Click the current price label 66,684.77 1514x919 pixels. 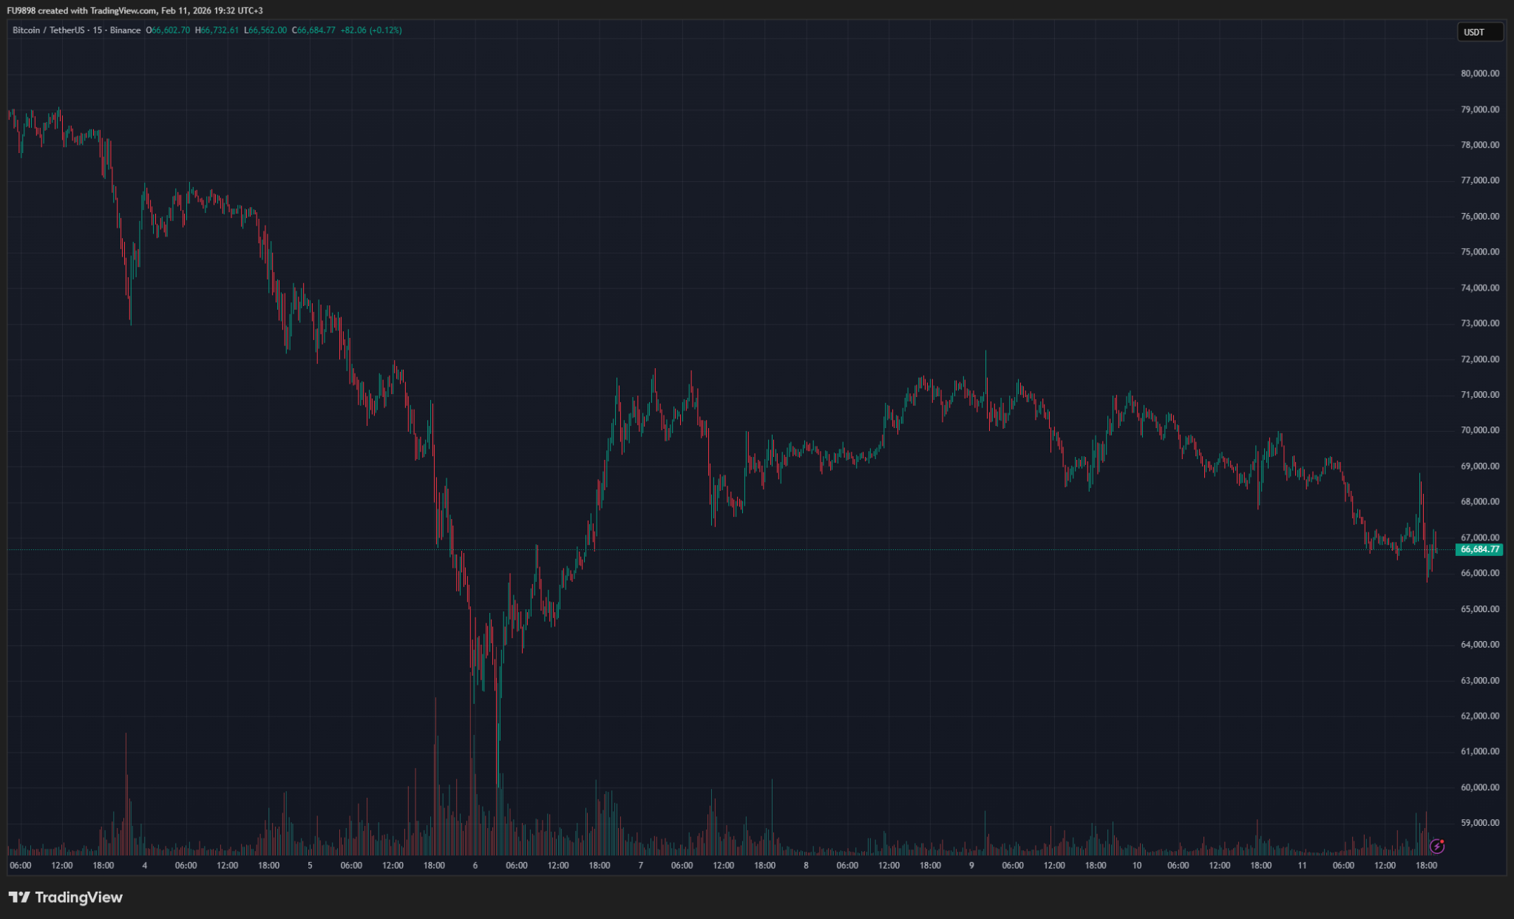[1479, 549]
